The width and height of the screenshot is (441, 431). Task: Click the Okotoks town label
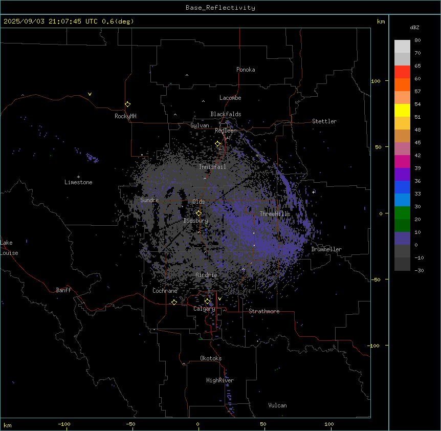(211, 358)
